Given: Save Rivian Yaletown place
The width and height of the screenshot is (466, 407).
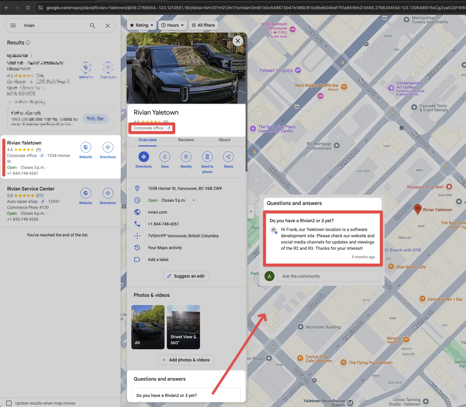Looking at the screenshot, I should [x=165, y=157].
